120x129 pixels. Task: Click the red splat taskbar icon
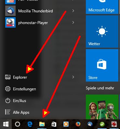[x=114, y=124]
